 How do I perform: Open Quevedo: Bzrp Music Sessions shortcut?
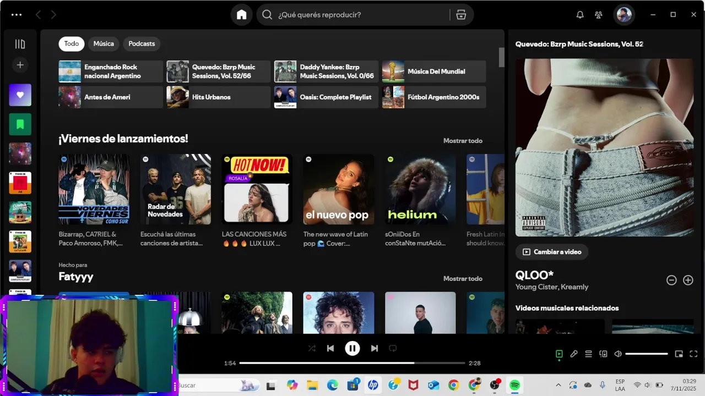[x=219, y=71]
